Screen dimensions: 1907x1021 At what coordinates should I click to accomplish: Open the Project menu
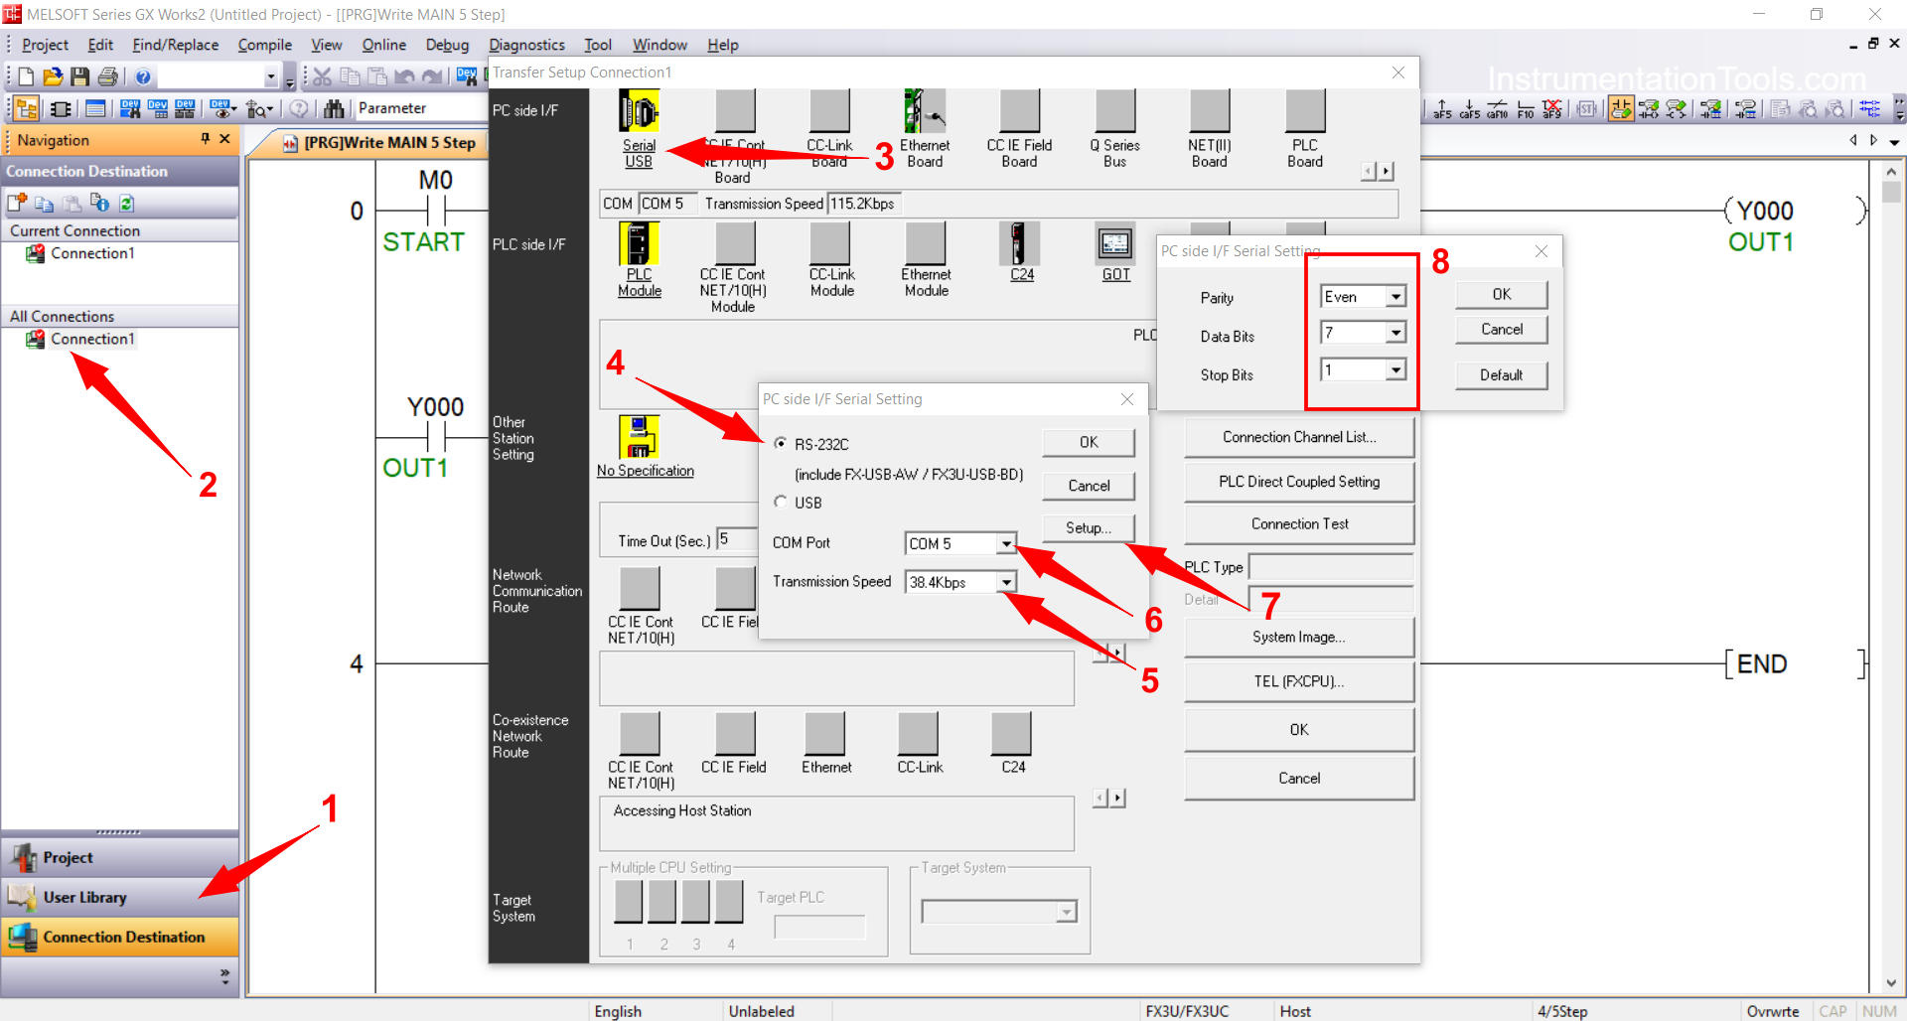pos(45,45)
